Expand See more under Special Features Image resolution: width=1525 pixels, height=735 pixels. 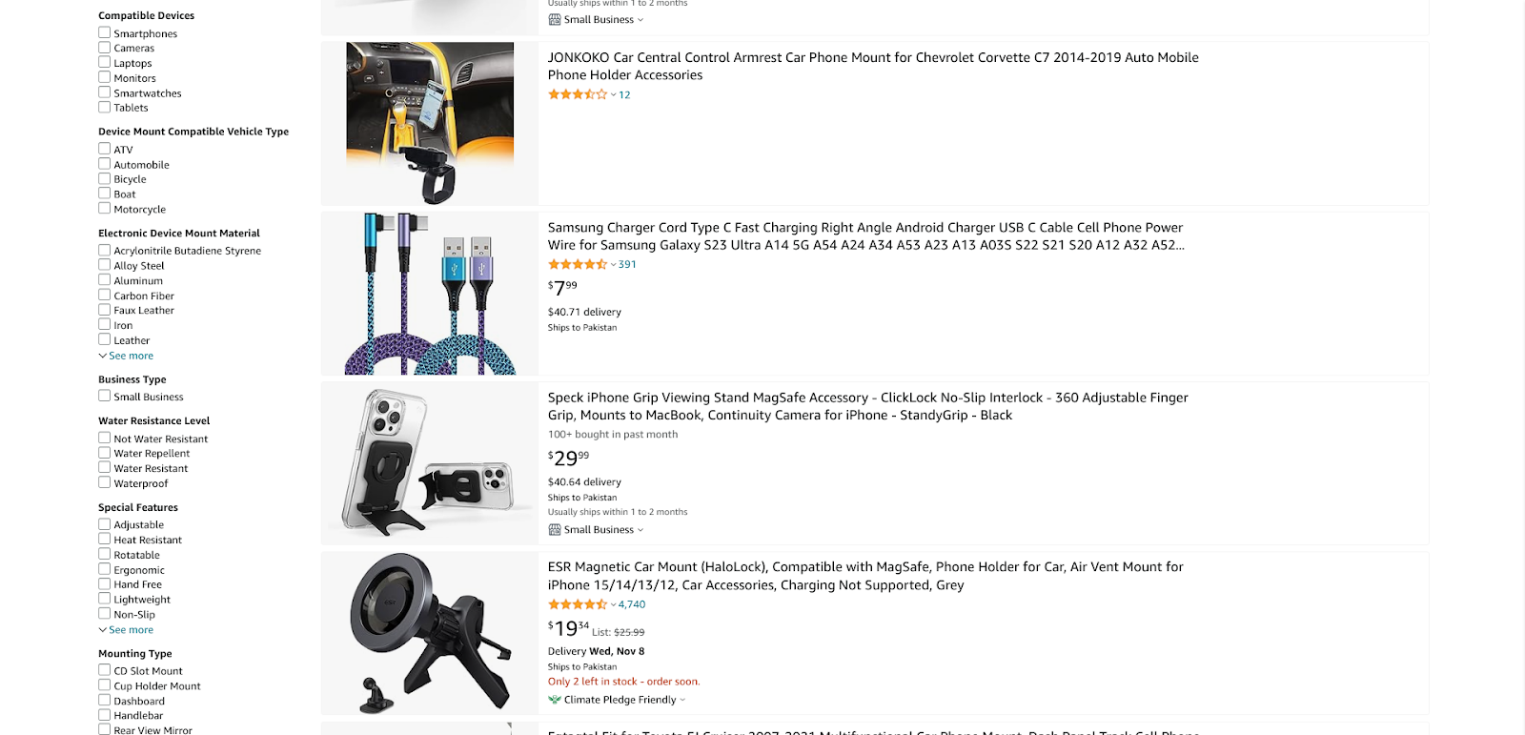pyautogui.click(x=126, y=630)
